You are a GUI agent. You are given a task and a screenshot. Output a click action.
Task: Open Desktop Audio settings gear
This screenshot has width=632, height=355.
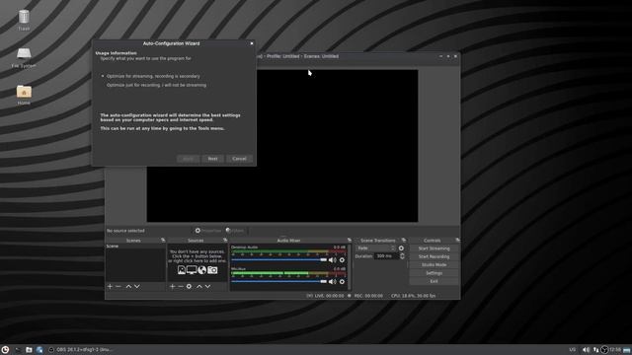[x=342, y=260]
